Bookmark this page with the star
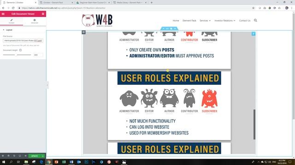The width and height of the screenshot is (295, 165). [x=253, y=8]
